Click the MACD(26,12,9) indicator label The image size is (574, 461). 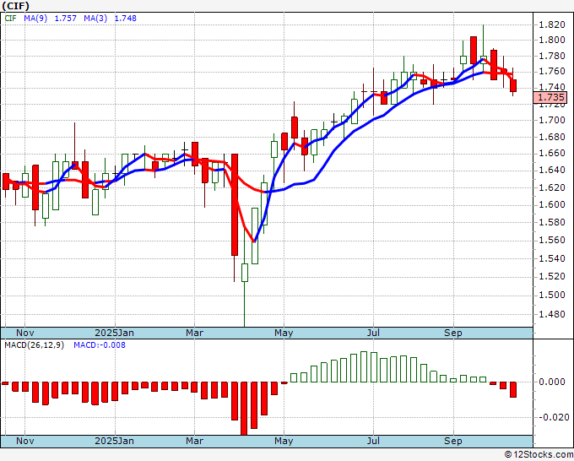(x=34, y=345)
